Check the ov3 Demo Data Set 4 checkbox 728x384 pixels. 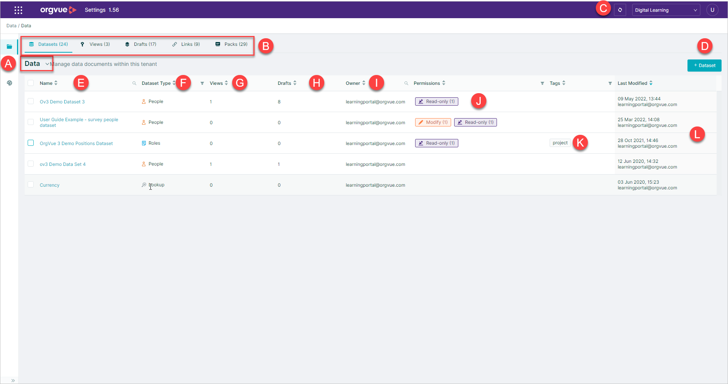pyautogui.click(x=31, y=164)
